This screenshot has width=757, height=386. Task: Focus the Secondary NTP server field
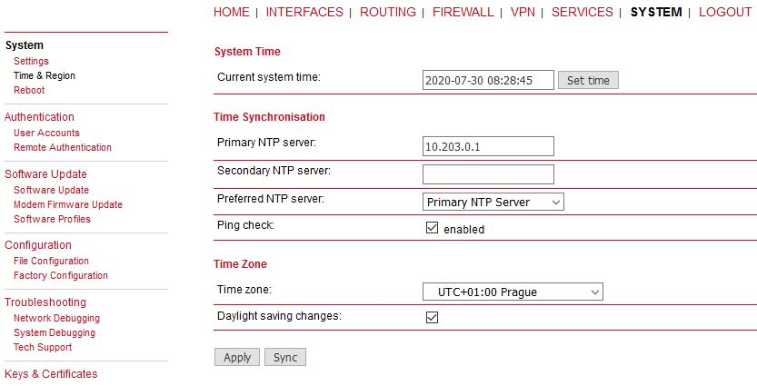[x=488, y=173]
